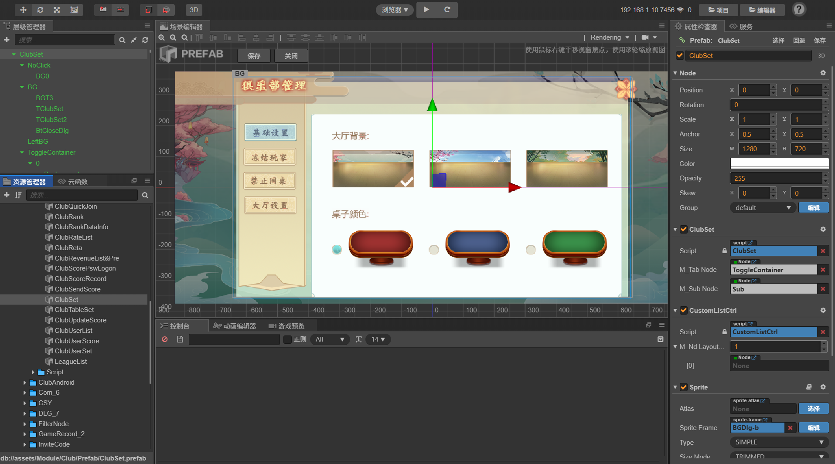Remove the ToggleContainer node reference
This screenshot has width=835, height=464.
823,270
